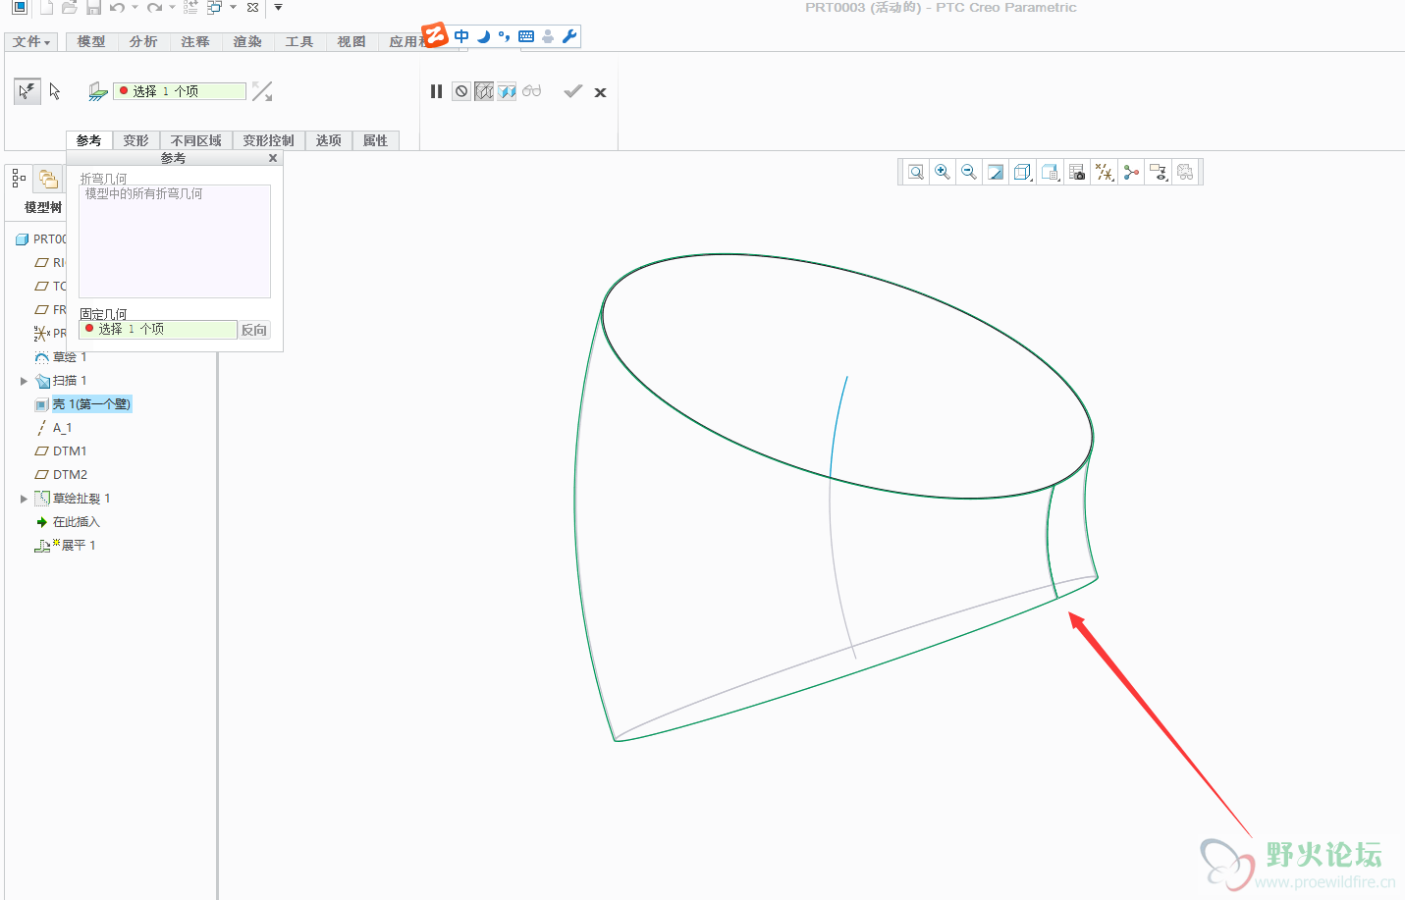Toggle the manual selection arrow-cursor button
Viewport: 1405px width, 900px height.
point(55,91)
